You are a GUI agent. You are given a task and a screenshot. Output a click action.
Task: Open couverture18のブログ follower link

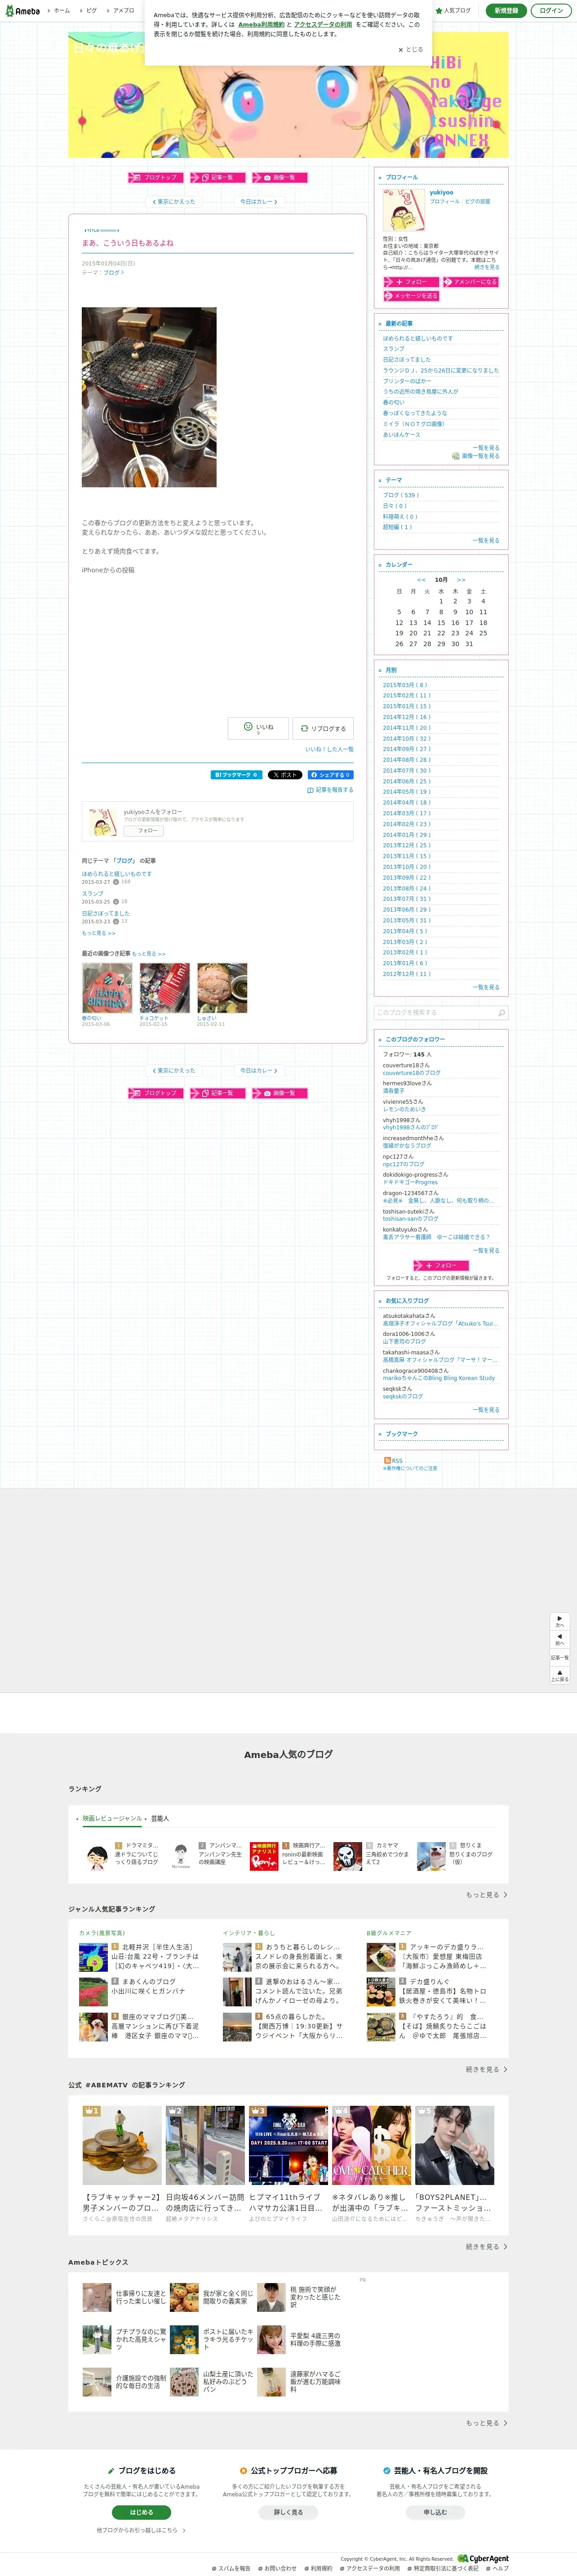(x=411, y=1073)
